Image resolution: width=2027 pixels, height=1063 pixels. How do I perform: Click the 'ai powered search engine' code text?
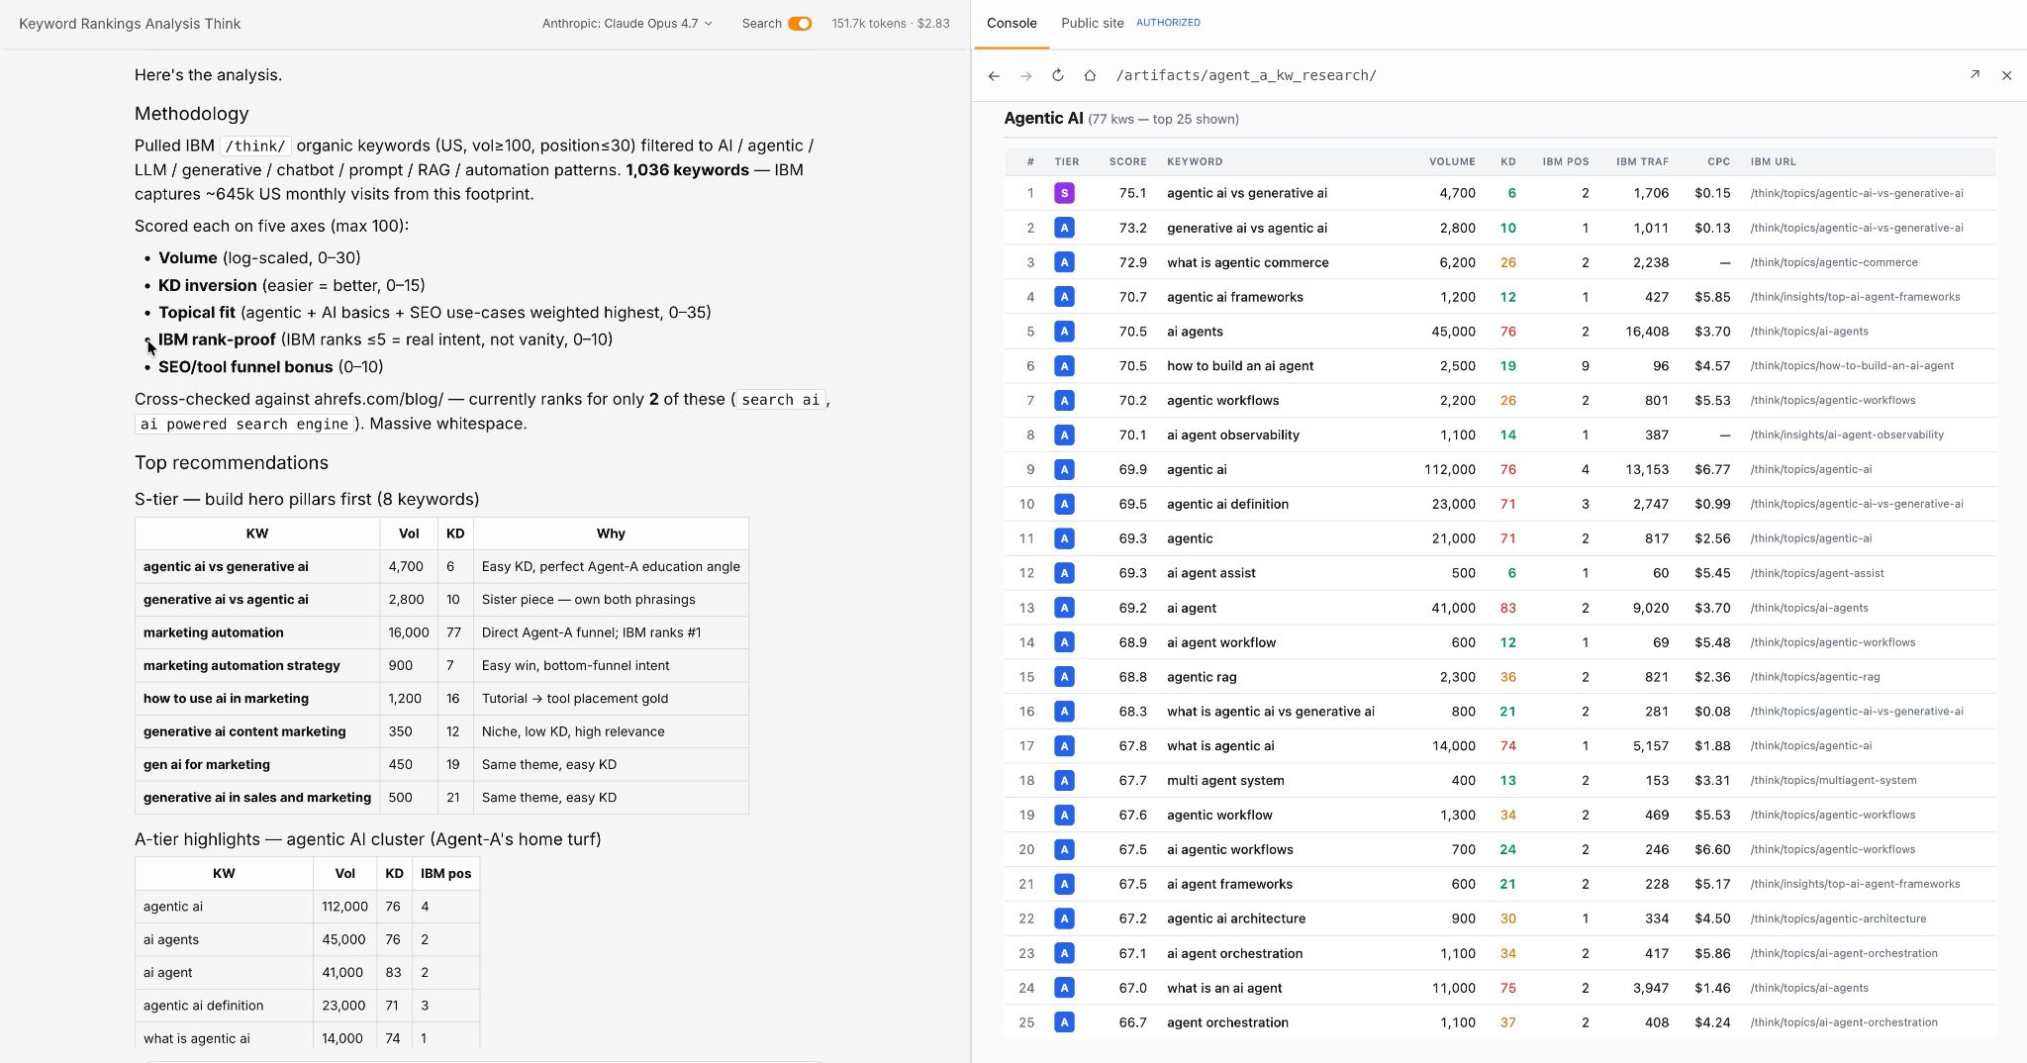coord(243,424)
